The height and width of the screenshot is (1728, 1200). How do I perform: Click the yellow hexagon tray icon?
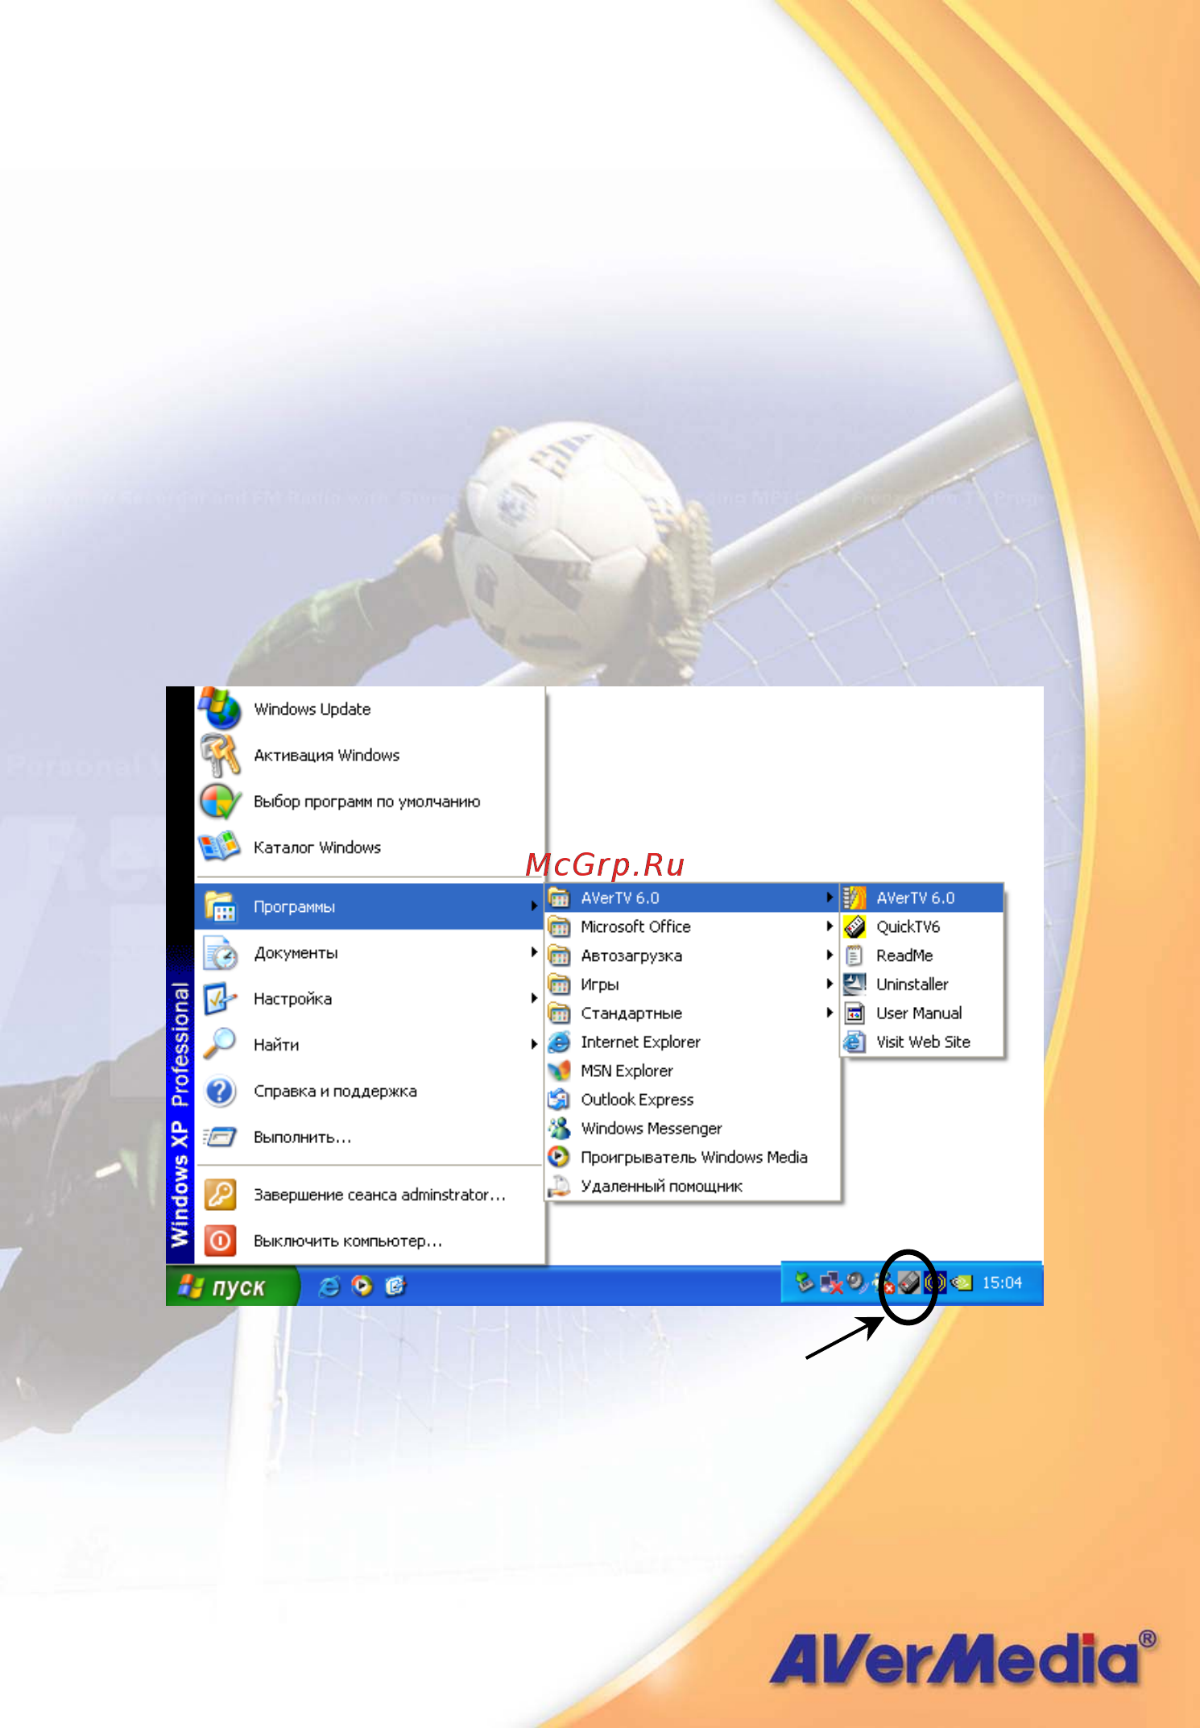(934, 1283)
